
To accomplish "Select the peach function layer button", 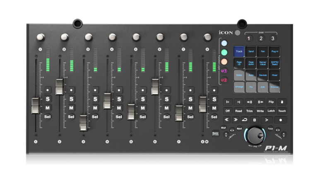I will tap(224, 62).
